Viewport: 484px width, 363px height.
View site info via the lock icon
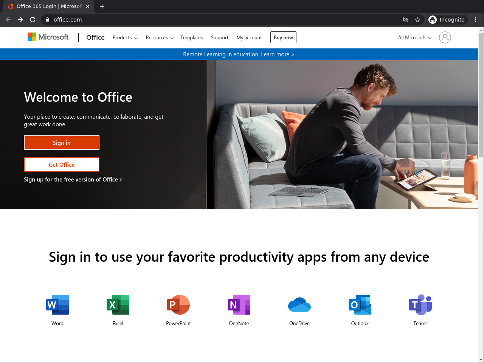[48, 20]
